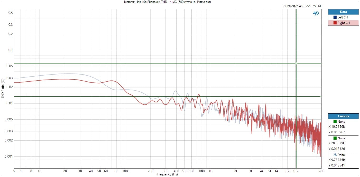Click the first cursor's X:10.2156k value

(337, 127)
